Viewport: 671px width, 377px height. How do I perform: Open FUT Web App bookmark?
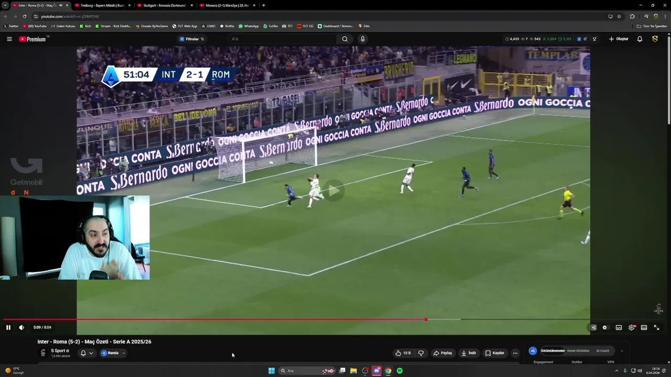tap(185, 26)
